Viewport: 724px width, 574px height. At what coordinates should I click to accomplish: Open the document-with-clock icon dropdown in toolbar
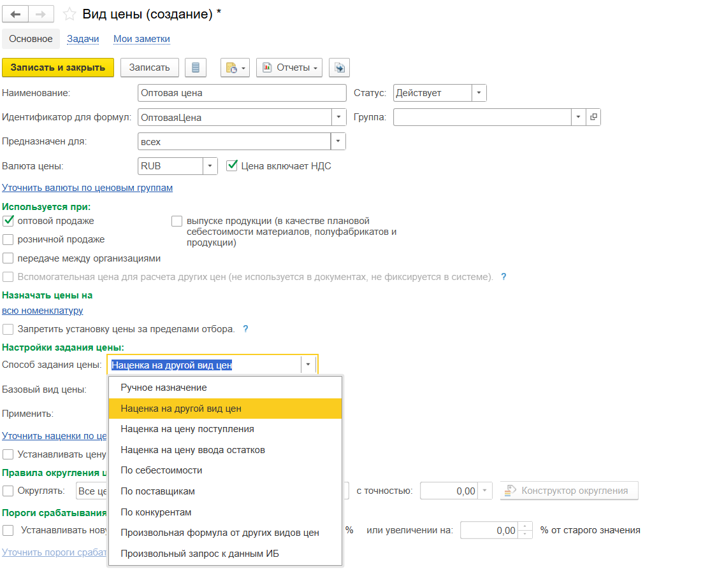[x=235, y=67]
